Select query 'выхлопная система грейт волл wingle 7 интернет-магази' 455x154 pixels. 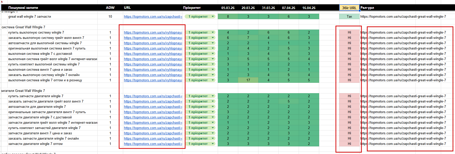(53, 59)
